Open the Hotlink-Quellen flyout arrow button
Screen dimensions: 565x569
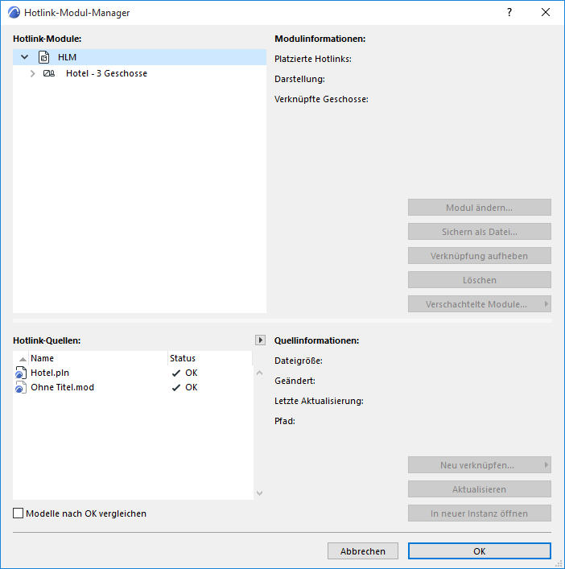(260, 340)
